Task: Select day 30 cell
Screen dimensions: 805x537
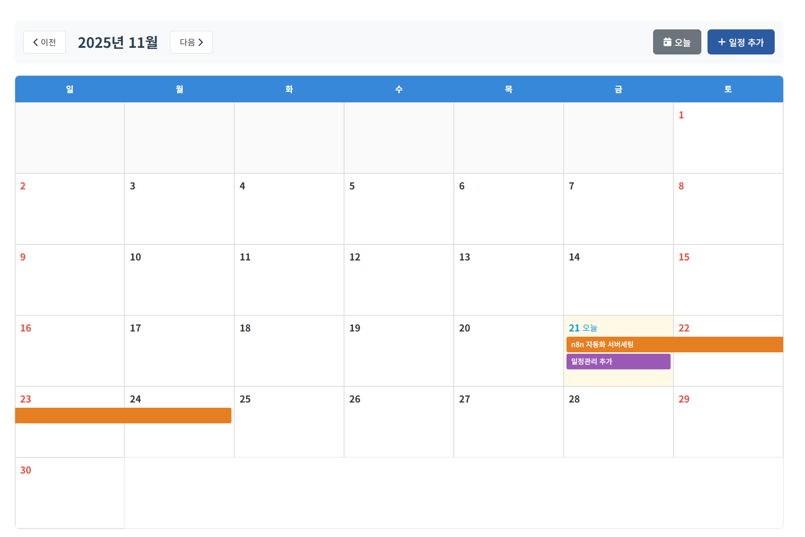Action: click(70, 493)
